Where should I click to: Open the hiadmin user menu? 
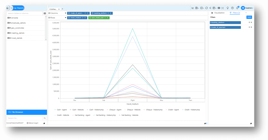pos(247,8)
